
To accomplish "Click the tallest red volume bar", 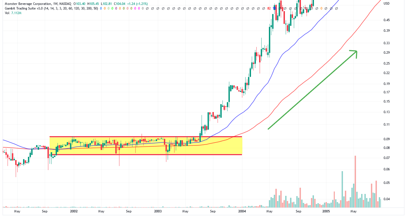I will pyautogui.click(x=355, y=181).
